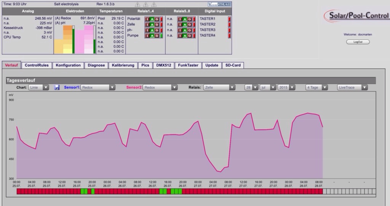This screenshot has width=390, height=206.
Task: Click the Welcome: docmarten text
Action: point(358,35)
